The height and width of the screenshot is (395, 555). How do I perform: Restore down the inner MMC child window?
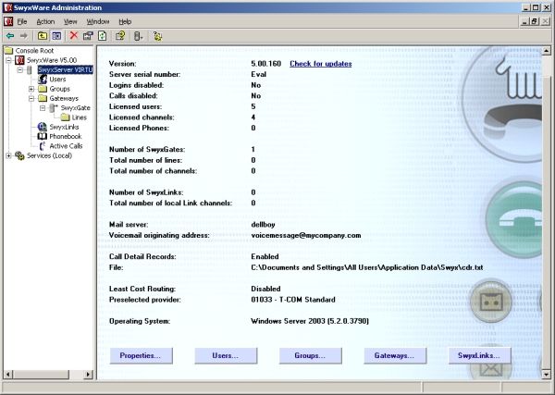[535, 21]
